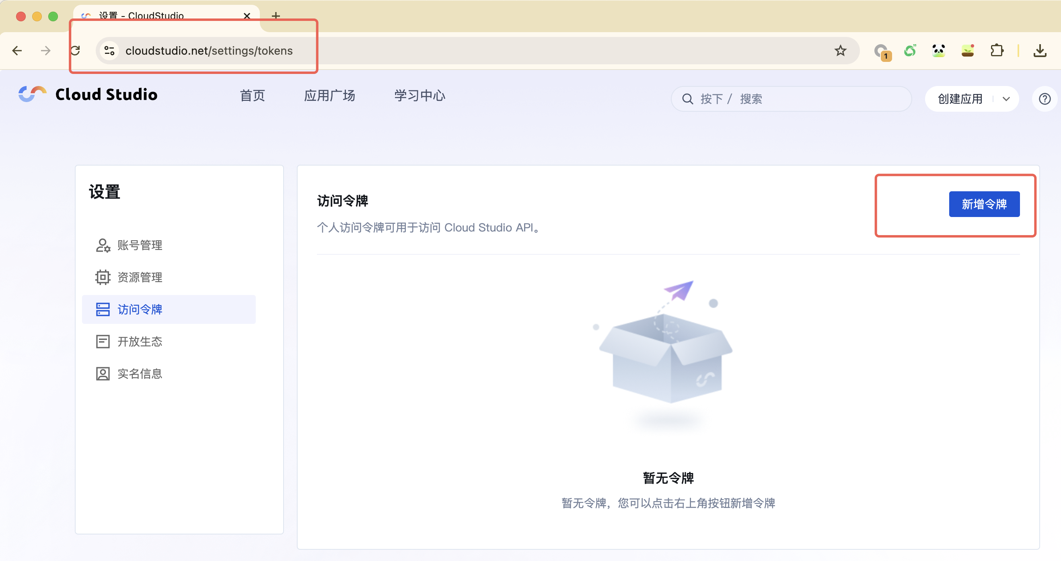Open the panda extension icon
Screen dimensions: 1061x561
938,51
